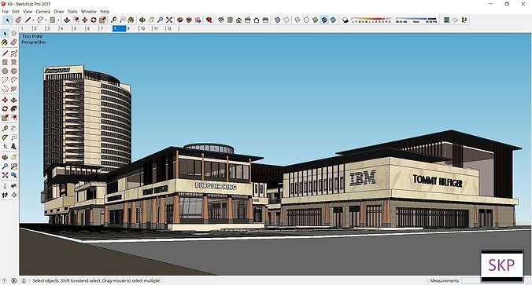Viewport: 532px width, 285px height.
Task: Click the Measurements input box
Action: point(471,280)
